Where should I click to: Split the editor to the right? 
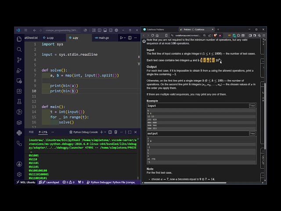(130, 38)
